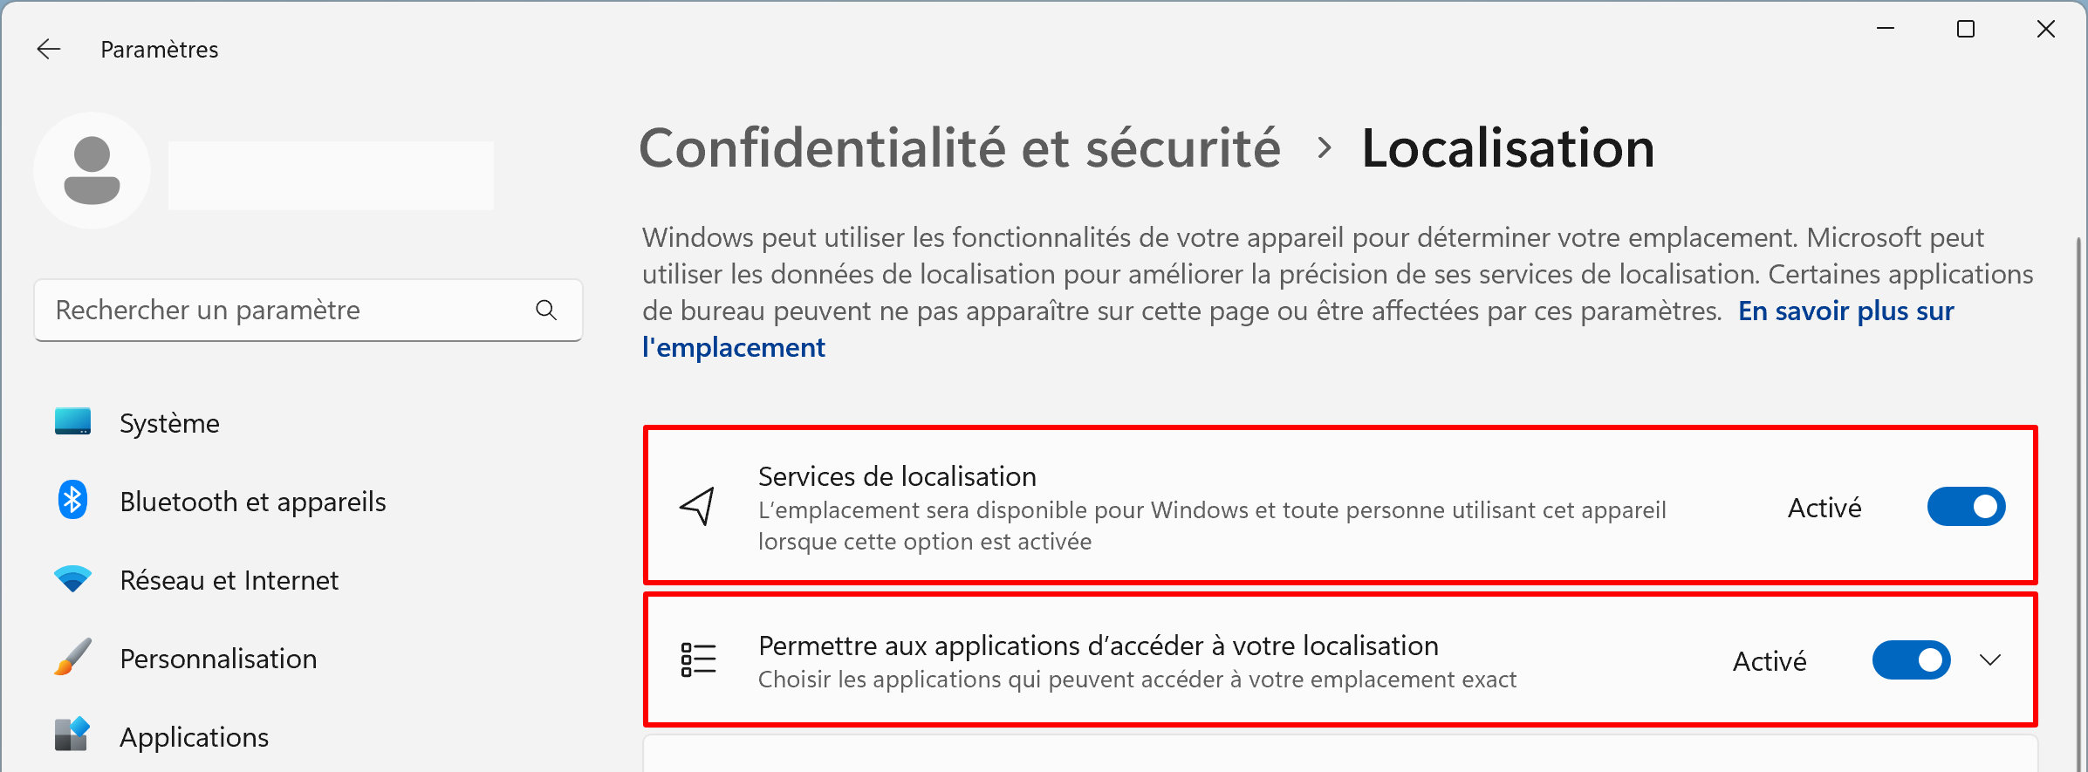
Task: Click the location arrow icon in Services
Action: pyautogui.click(x=698, y=507)
